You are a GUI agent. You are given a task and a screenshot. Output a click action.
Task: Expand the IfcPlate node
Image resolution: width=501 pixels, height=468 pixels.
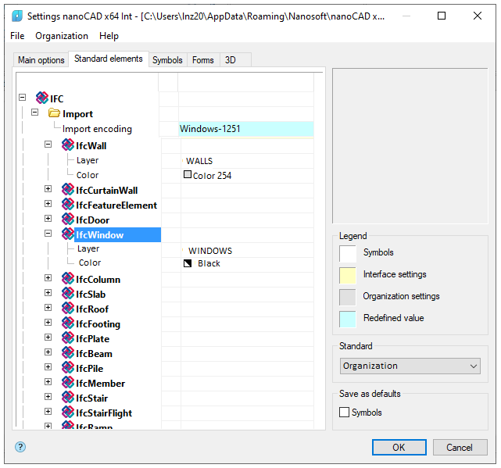[x=48, y=338]
